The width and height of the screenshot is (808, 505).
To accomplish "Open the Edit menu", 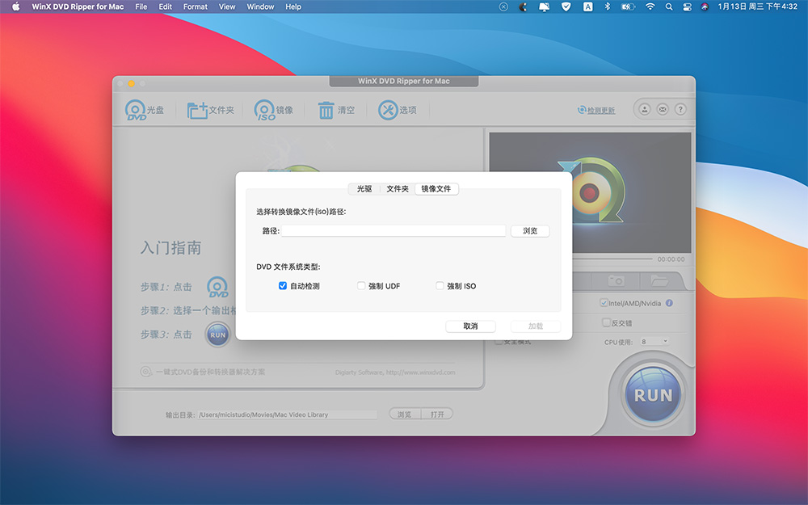I will 166,6.
